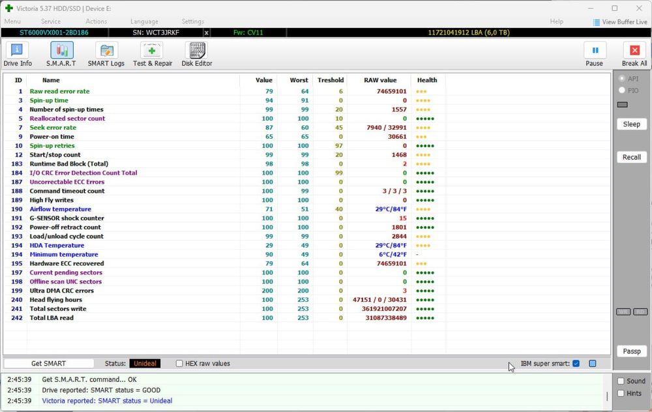Viewport: 652px width, 412px height.
Task: Click the blue square beside IBM super smart
Action: click(x=593, y=364)
